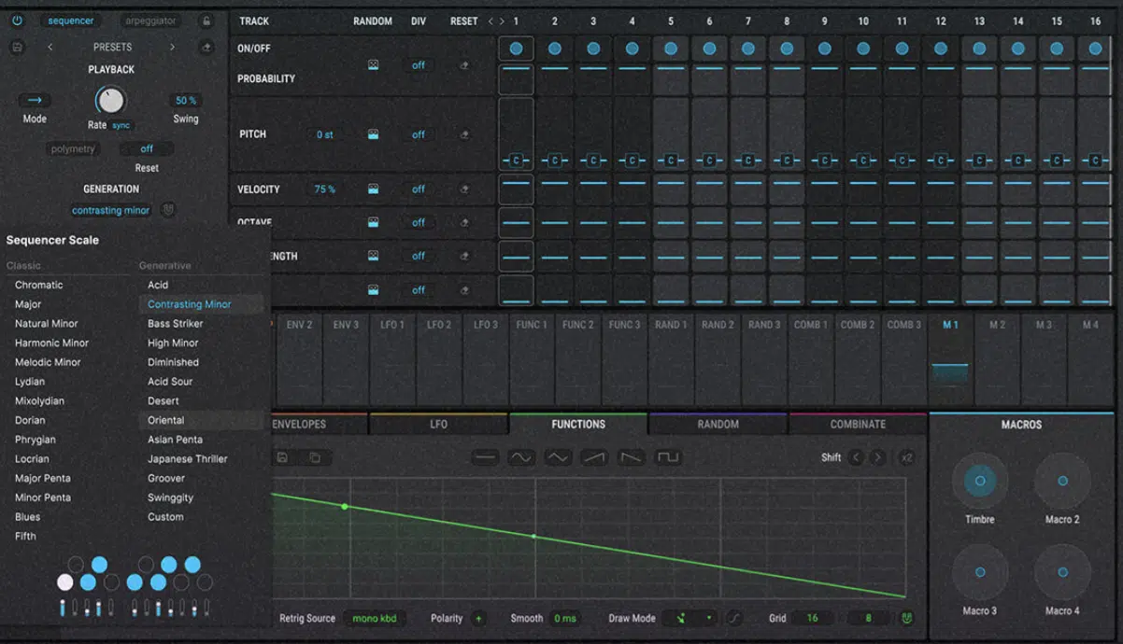Screen dimensions: 1123x644
Task: Open the Retrig Source mono kbd selector
Action: tap(376, 618)
